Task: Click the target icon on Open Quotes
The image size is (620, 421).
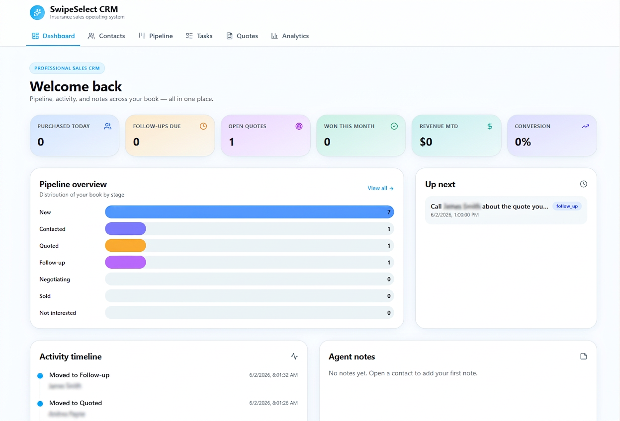Action: [299, 126]
